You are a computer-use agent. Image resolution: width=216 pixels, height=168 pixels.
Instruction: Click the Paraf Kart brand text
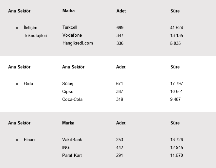72,156
